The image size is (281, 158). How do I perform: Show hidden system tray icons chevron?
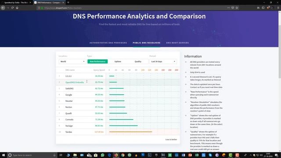coord(250,155)
